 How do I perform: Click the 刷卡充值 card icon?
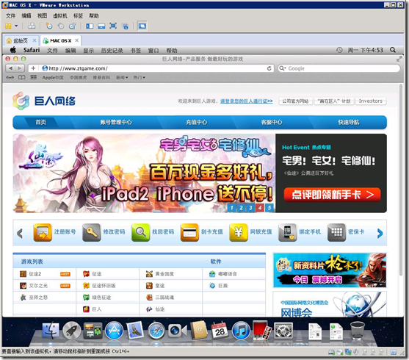pyautogui.click(x=189, y=232)
